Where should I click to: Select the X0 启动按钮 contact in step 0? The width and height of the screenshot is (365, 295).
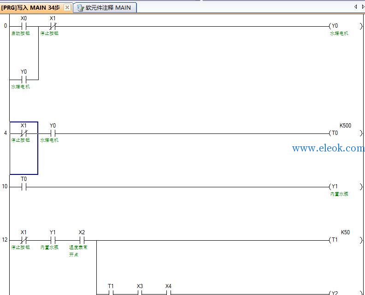pyautogui.click(x=24, y=26)
